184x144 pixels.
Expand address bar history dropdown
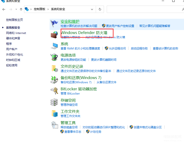92,9
